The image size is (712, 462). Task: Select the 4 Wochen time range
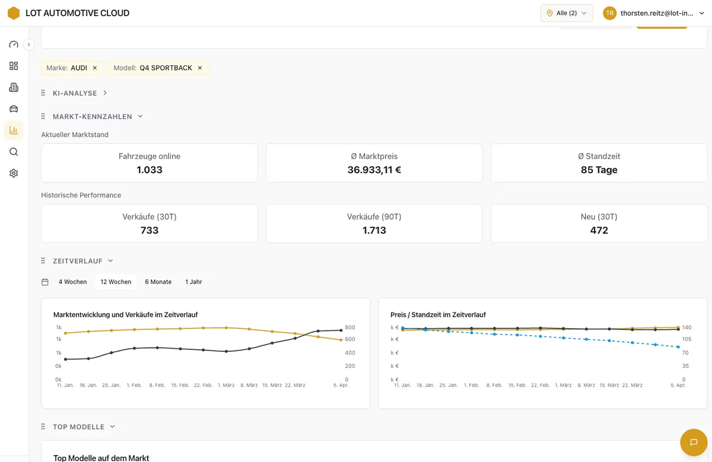[x=72, y=282]
